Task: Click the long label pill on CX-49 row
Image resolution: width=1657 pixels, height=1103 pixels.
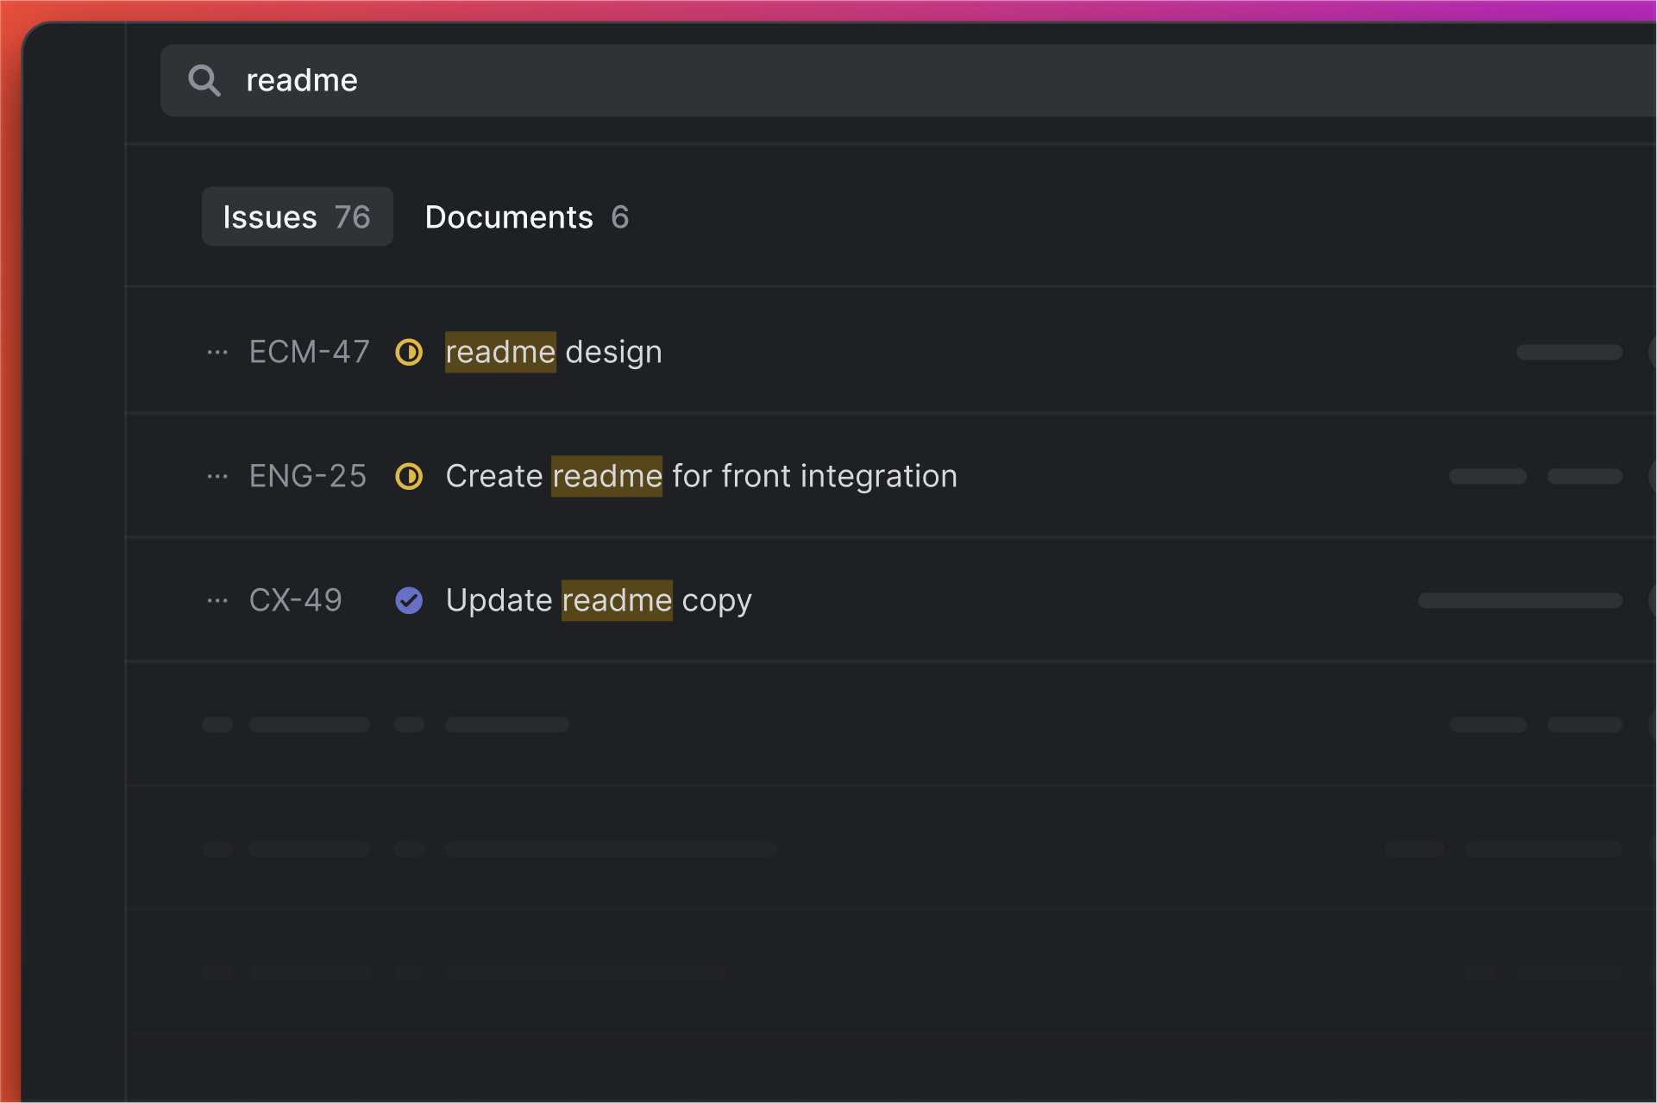Action: click(1520, 600)
